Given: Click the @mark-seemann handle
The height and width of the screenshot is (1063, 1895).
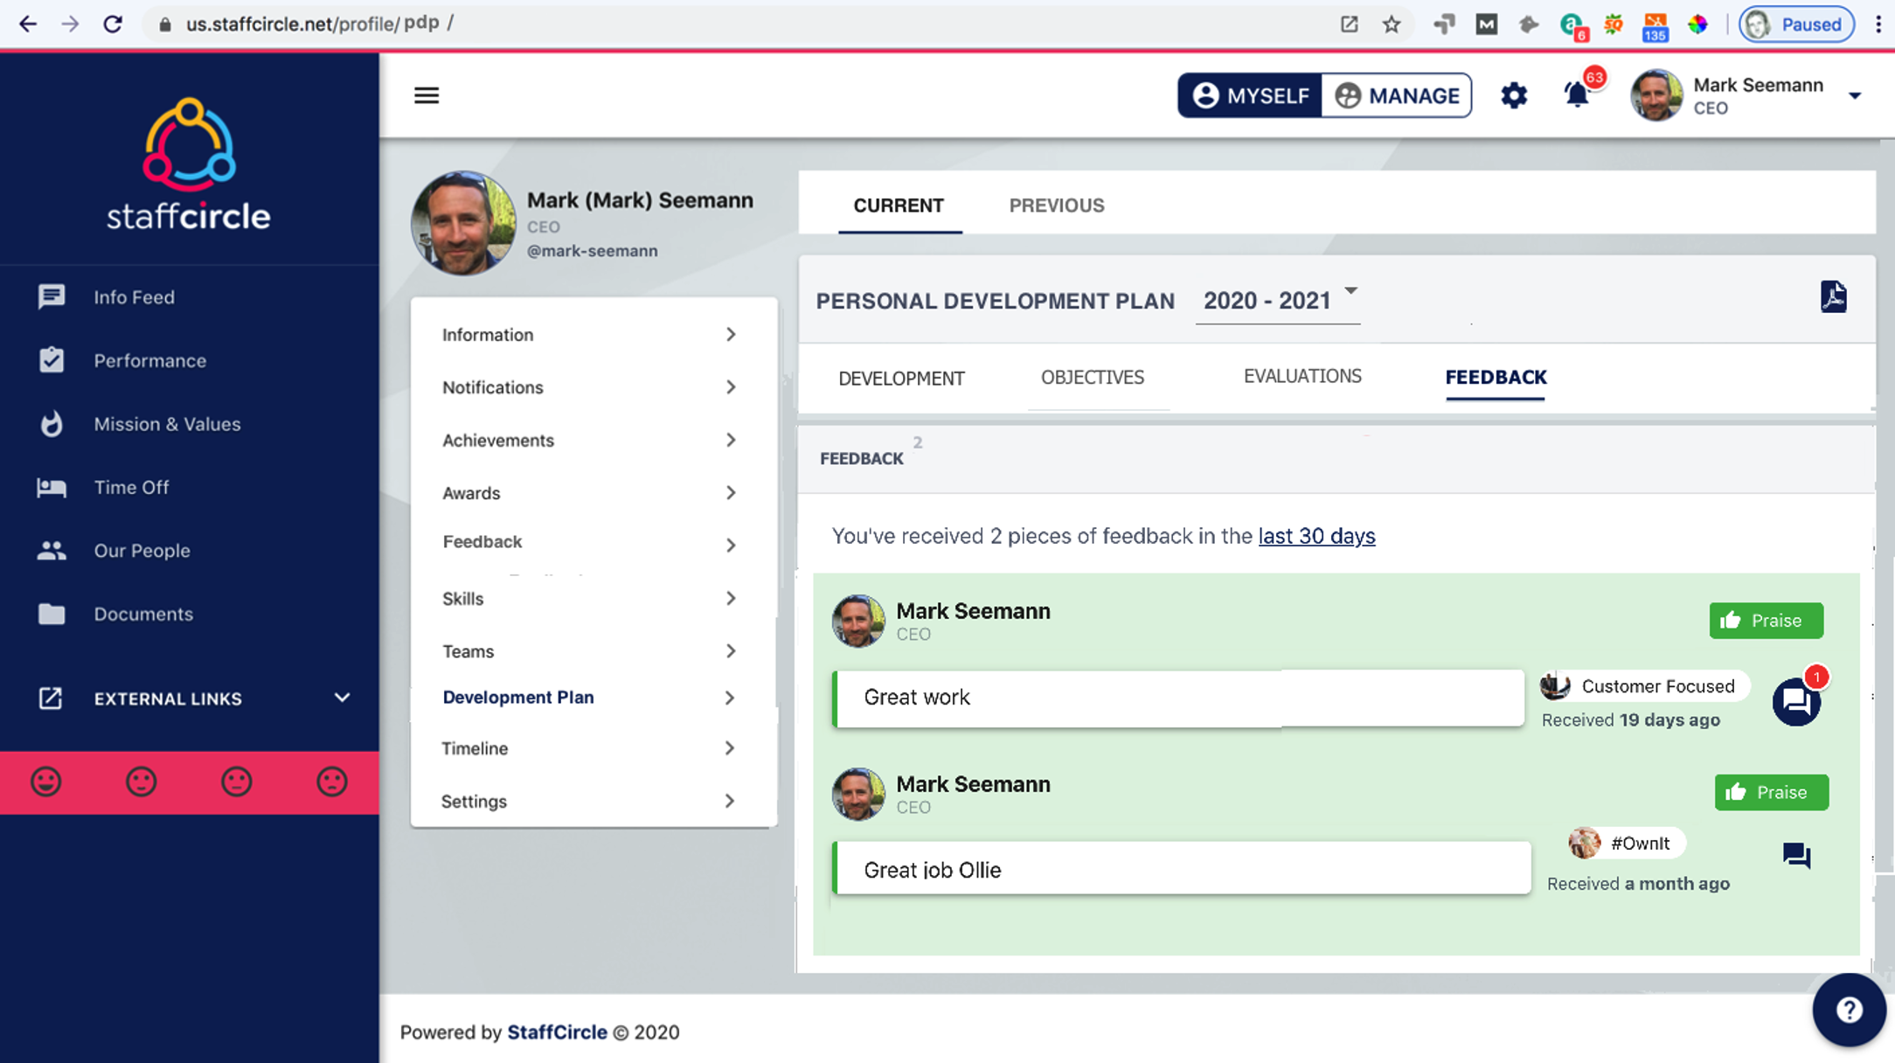Looking at the screenshot, I should [592, 252].
